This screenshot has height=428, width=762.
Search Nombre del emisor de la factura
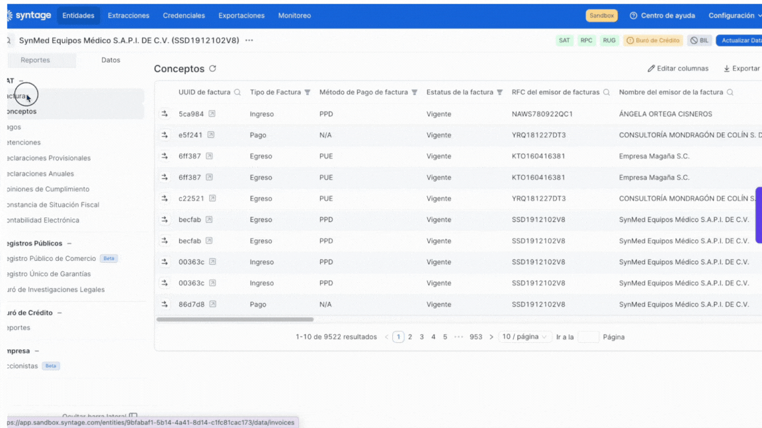tap(730, 92)
